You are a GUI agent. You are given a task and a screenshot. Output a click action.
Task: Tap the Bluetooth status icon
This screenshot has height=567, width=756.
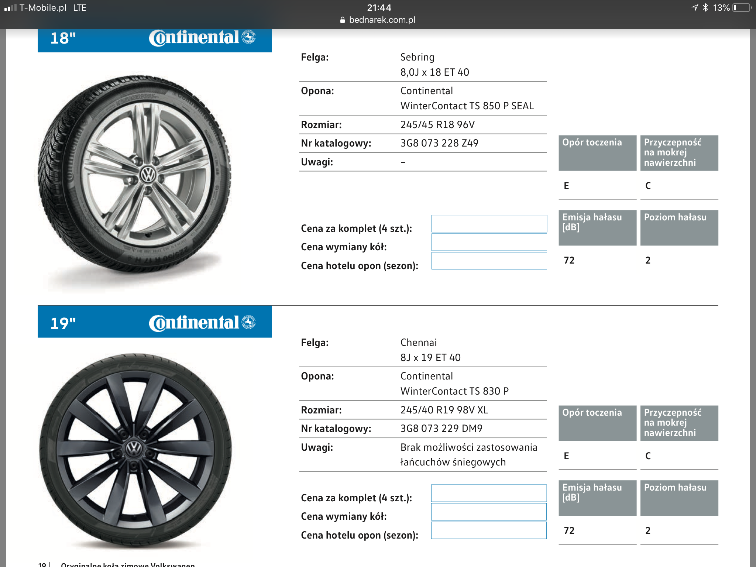(705, 7)
